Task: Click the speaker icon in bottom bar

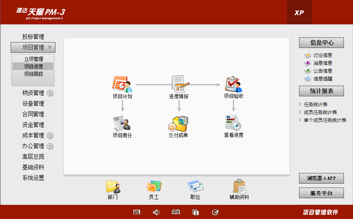Action: coord(156,212)
